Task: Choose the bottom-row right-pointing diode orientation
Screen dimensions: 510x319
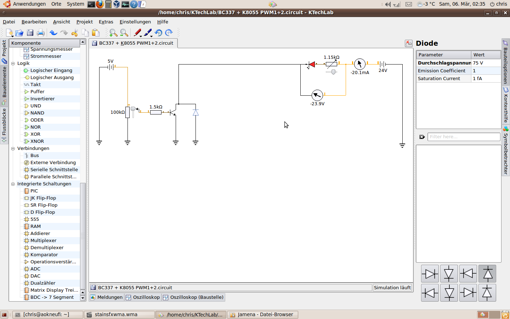Action: pos(468,293)
